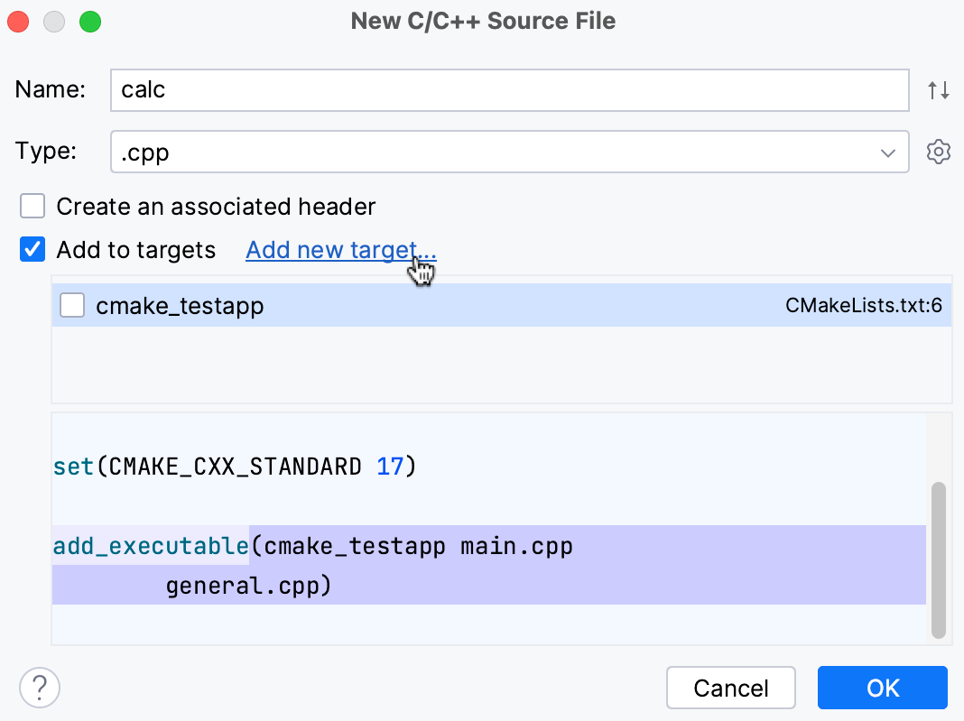Click the gear icon next to Type dropdown
This screenshot has height=721, width=964.
(x=939, y=152)
